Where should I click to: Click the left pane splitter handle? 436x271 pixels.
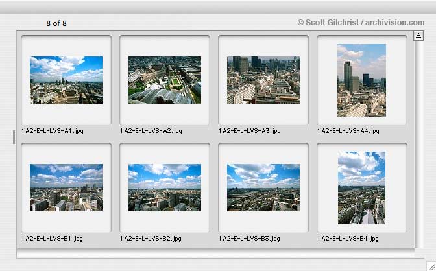click(x=14, y=137)
